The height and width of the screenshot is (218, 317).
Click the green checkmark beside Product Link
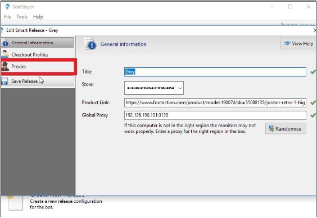313,103
